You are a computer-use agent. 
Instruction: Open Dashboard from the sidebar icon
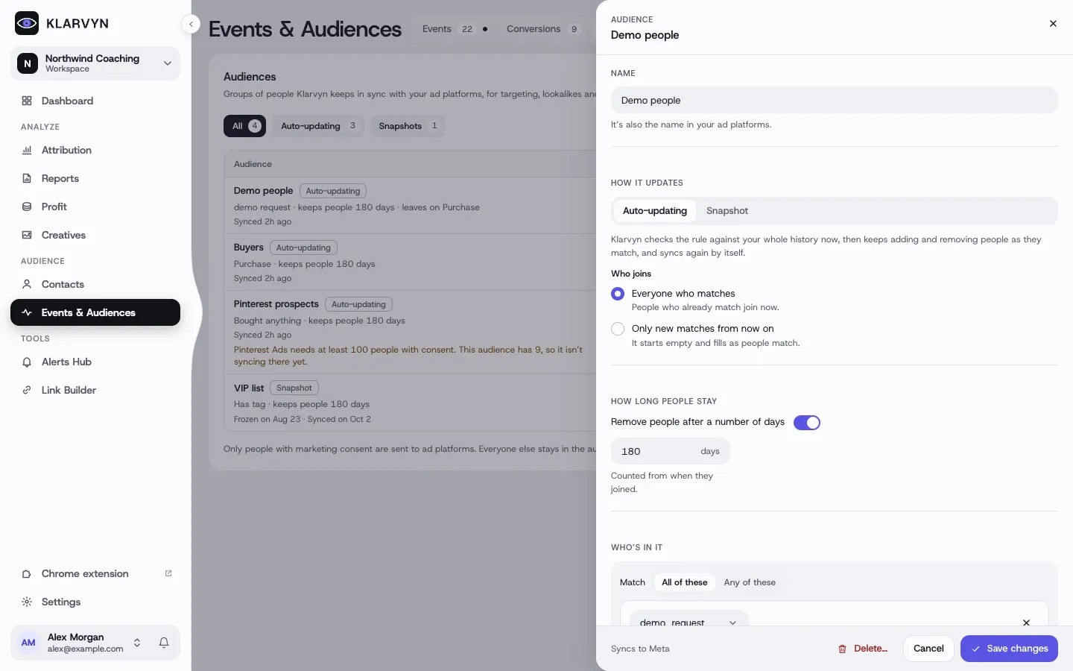pyautogui.click(x=27, y=101)
